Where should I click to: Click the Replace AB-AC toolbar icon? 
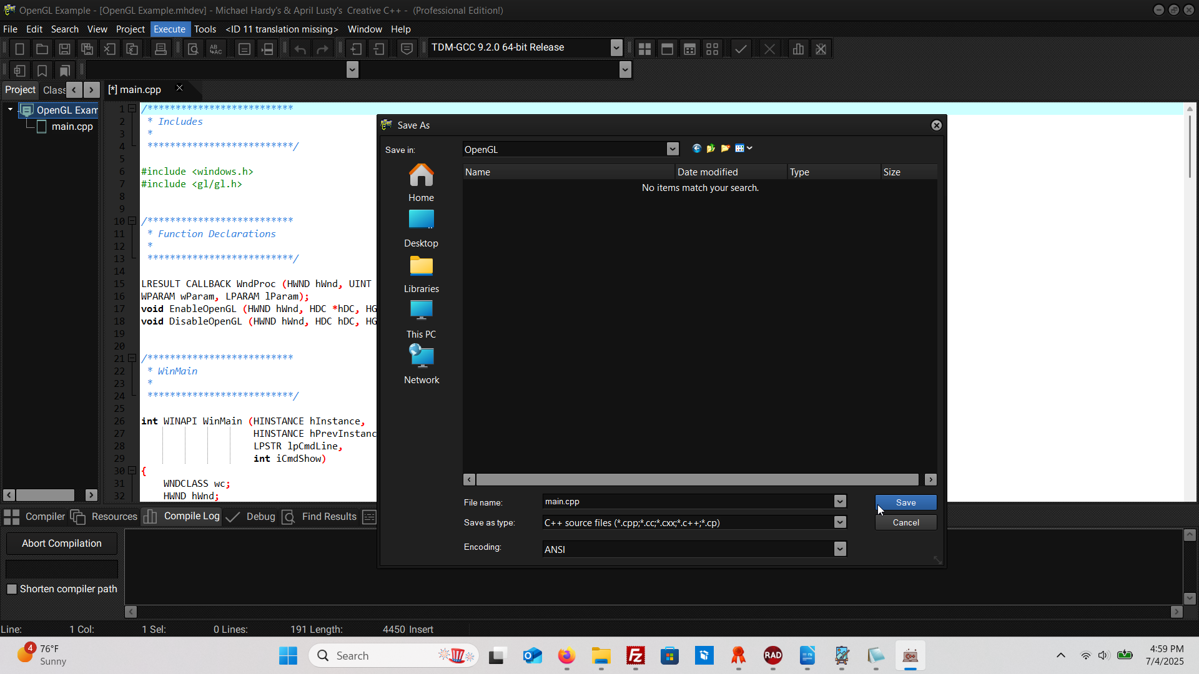pos(215,49)
